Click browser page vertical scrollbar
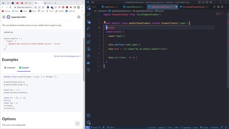229x129 pixels. click(x=84, y=59)
